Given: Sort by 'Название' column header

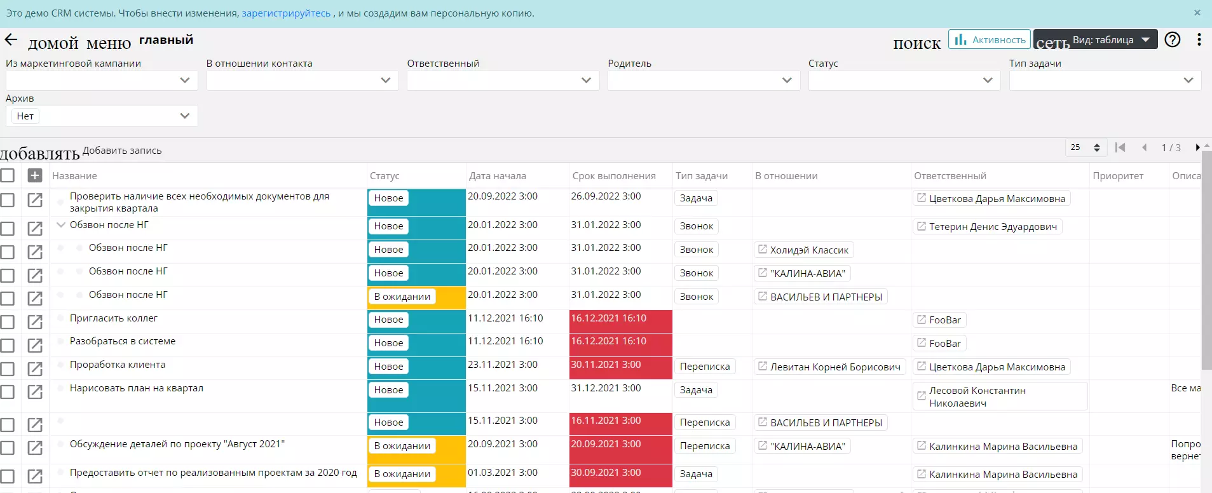Looking at the screenshot, I should (74, 176).
